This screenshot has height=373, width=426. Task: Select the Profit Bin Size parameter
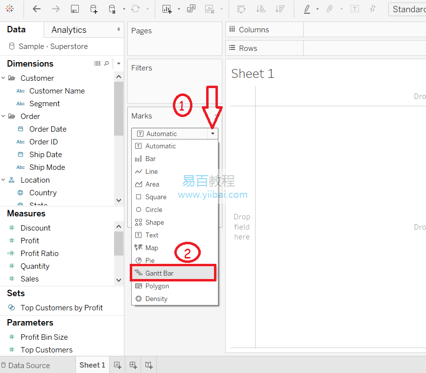tap(44, 337)
